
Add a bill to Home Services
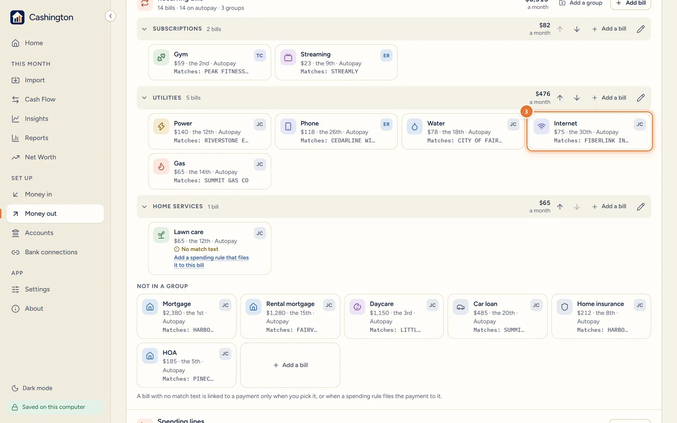click(x=609, y=207)
